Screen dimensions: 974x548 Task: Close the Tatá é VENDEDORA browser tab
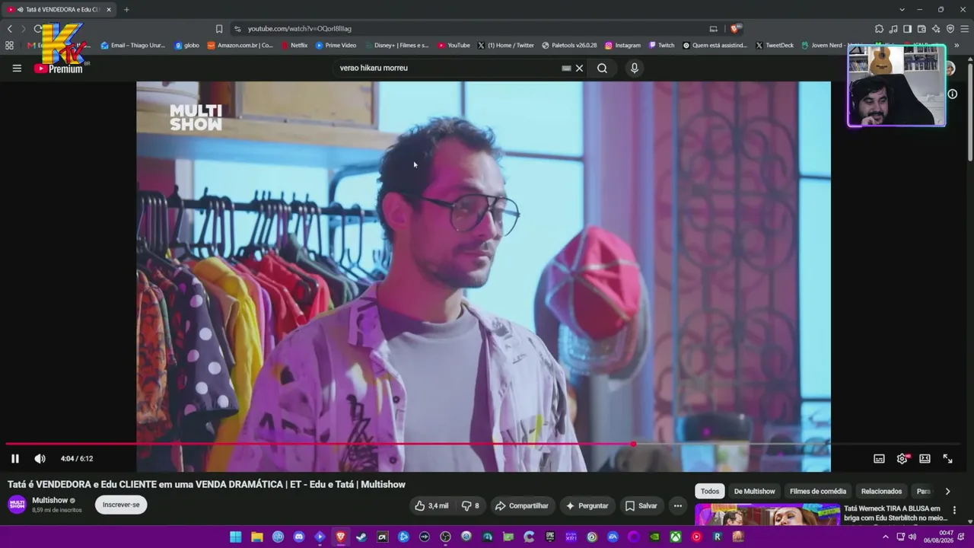[109, 10]
